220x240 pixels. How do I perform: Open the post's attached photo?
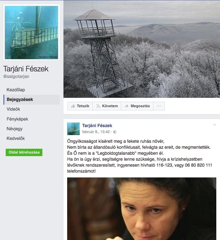click(x=142, y=209)
